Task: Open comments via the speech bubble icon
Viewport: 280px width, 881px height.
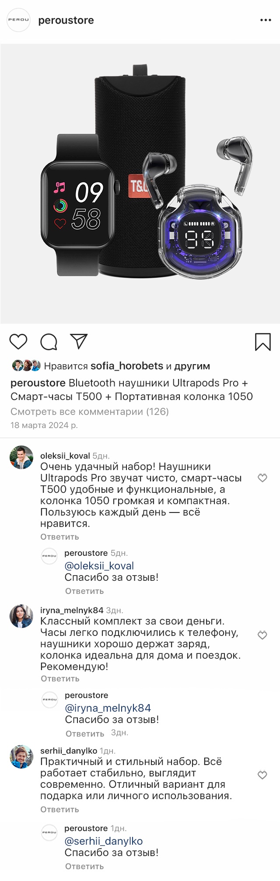Action: (x=49, y=342)
